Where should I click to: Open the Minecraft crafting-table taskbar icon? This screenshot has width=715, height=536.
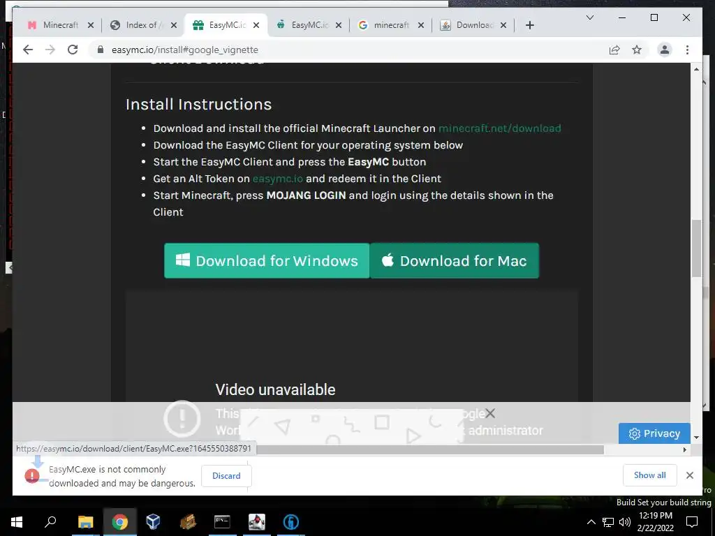tap(188, 522)
